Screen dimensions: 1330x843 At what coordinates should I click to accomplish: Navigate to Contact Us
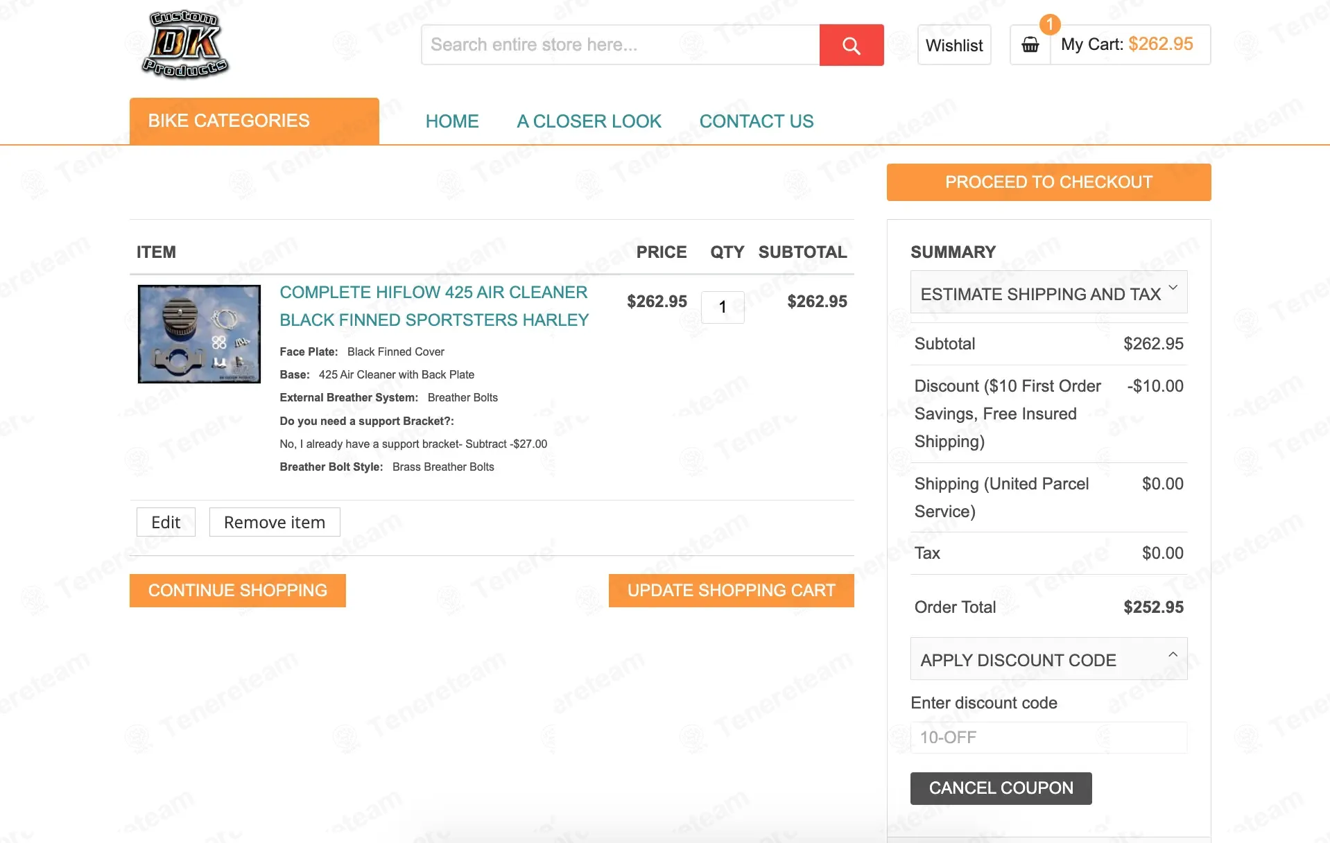756,121
